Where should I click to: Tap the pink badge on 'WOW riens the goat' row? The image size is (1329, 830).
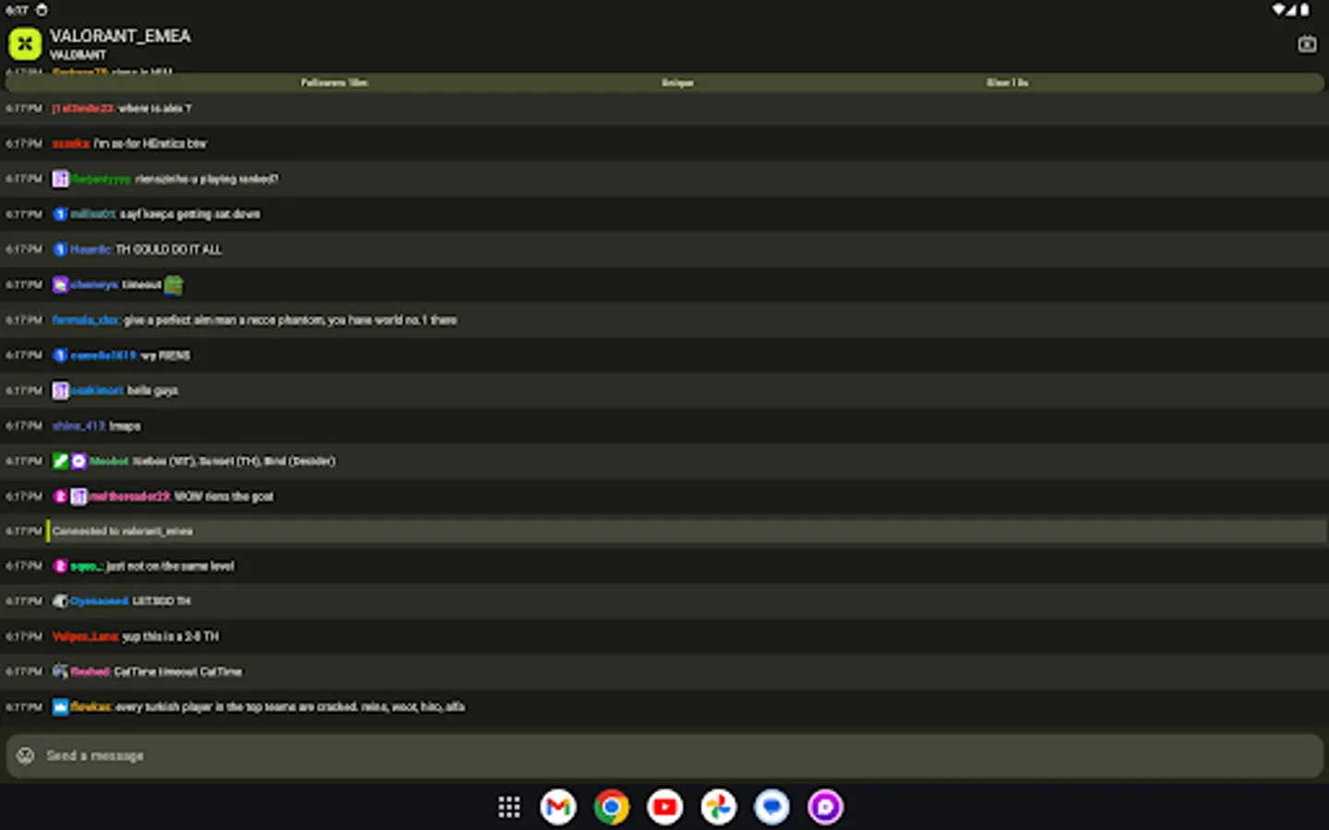pyautogui.click(x=61, y=496)
